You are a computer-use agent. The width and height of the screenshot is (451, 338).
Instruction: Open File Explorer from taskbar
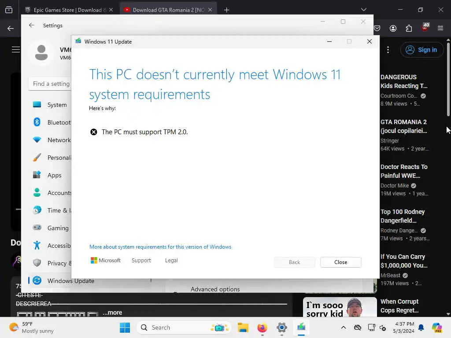click(243, 327)
